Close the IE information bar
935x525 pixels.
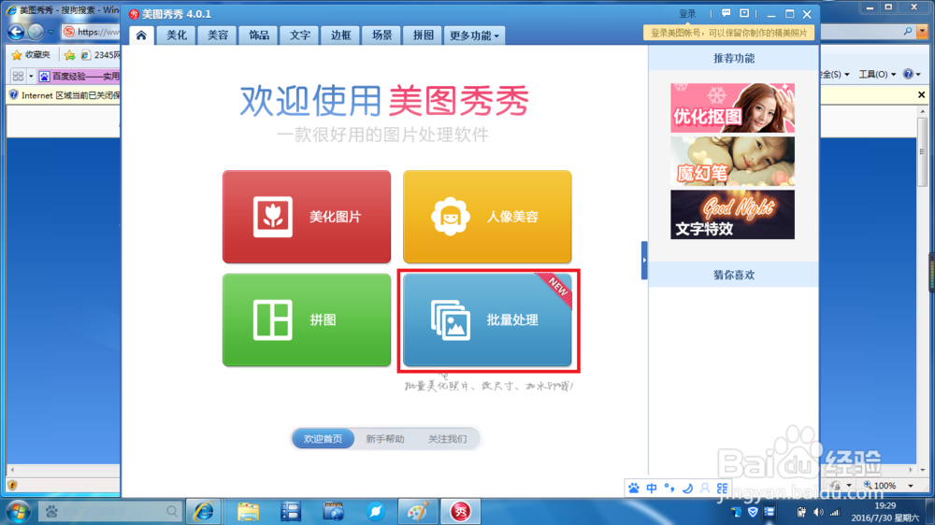pyautogui.click(x=921, y=94)
